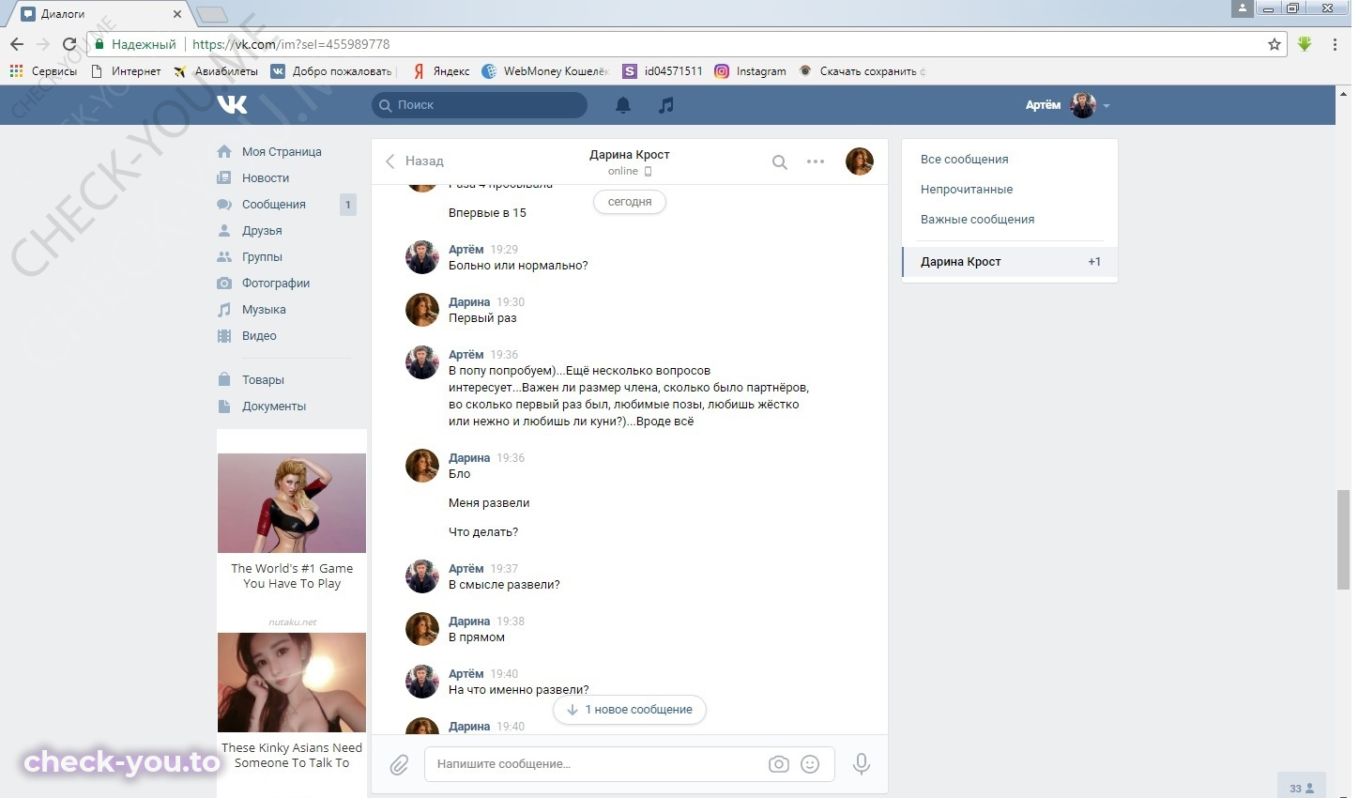Image resolution: width=1359 pixels, height=798 pixels.
Task: Open Chrome's three-dot menu
Action: (x=1335, y=44)
